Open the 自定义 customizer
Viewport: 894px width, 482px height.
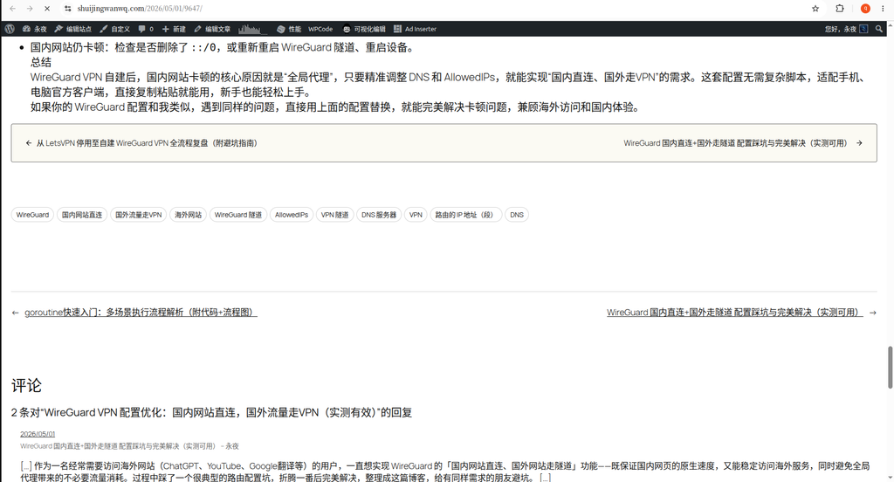click(114, 29)
